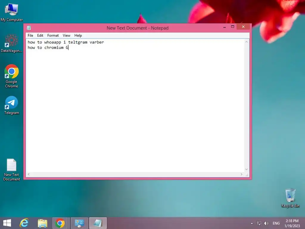Click the vertical scrollbar up arrow
The width and height of the screenshot is (305, 229).
pyautogui.click(x=246, y=42)
